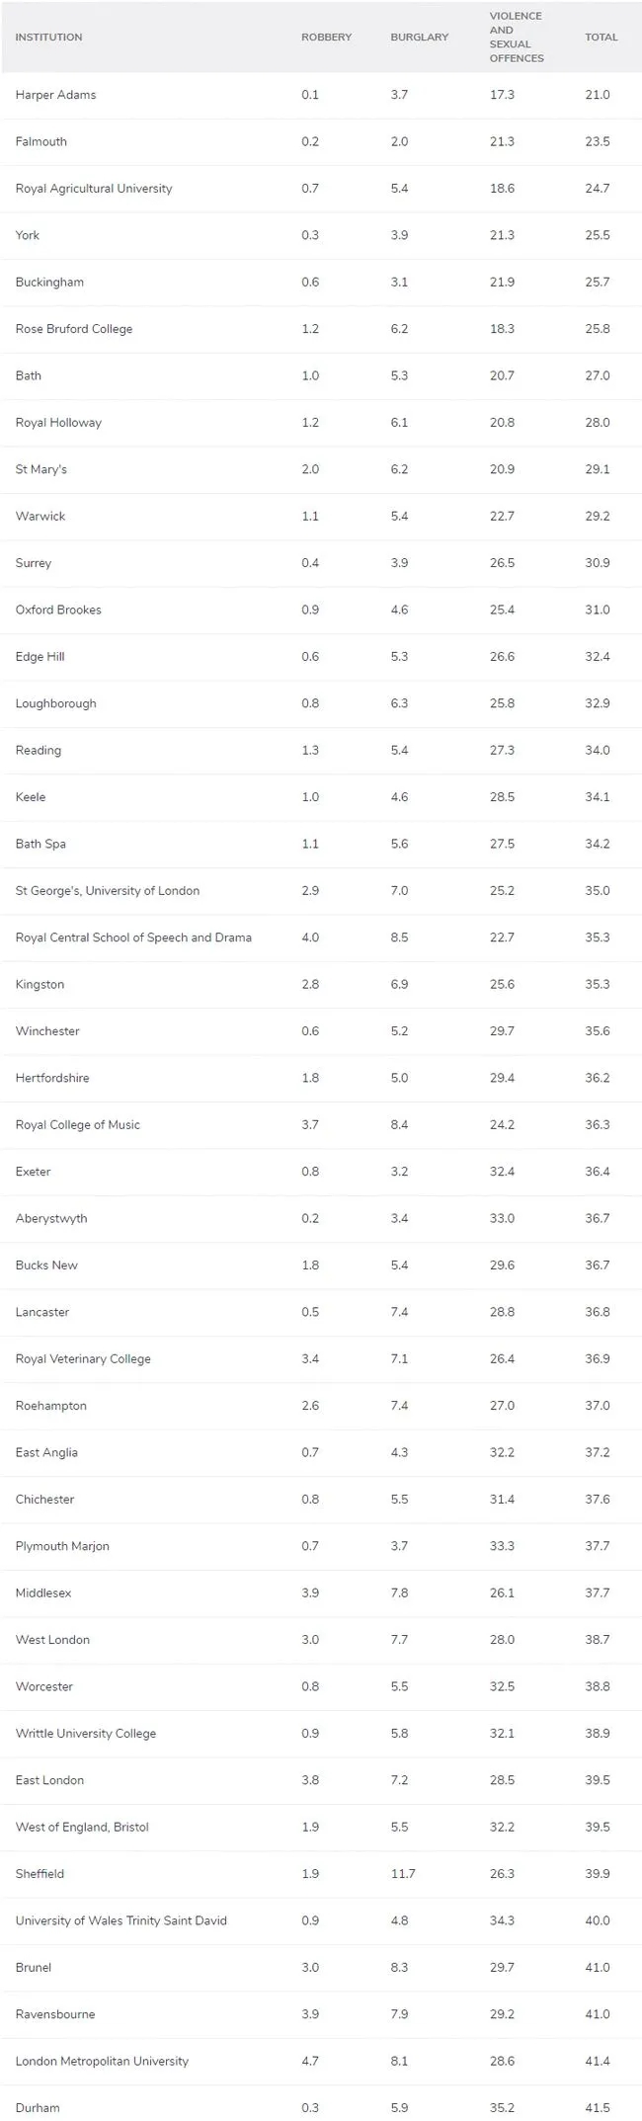Click University of Wales Trinity Saint David
This screenshot has height=2121, width=642.
point(121,1920)
